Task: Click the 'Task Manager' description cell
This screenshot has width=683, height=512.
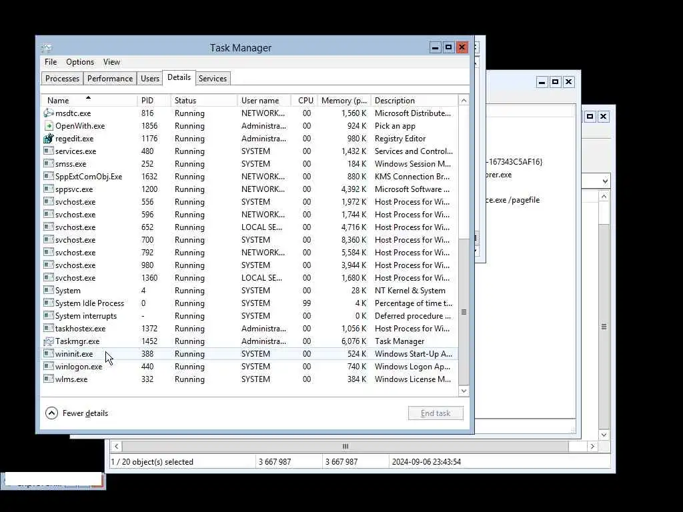Action: 400,341
